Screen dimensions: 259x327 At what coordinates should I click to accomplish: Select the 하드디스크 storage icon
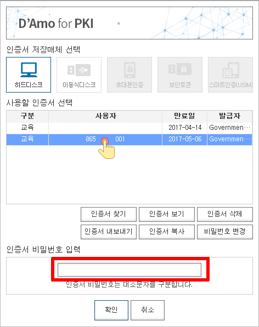(x=29, y=74)
